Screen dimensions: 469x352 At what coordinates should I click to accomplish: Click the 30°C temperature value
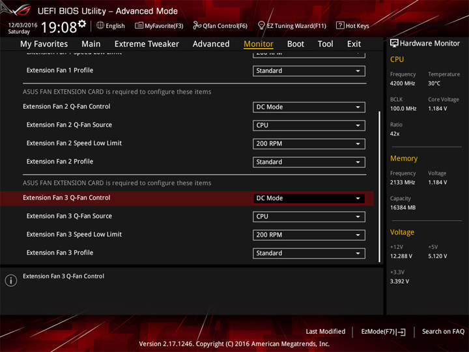[x=434, y=83]
